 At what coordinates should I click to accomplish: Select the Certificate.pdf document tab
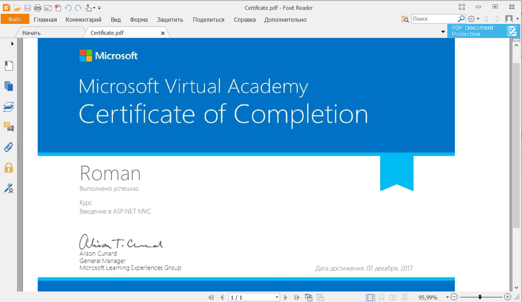[x=126, y=33]
